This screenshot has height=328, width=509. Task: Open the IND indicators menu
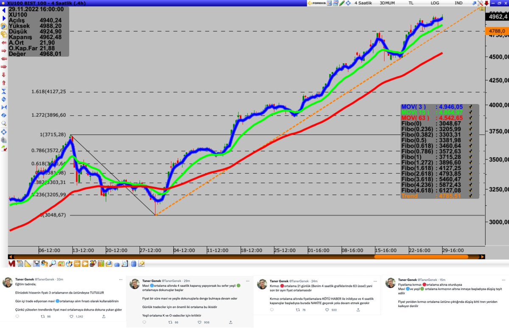(x=459, y=3)
